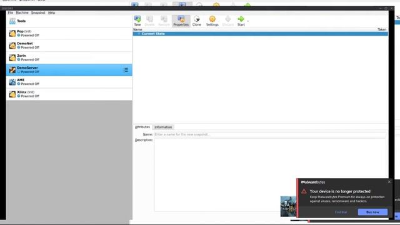Close the Malwarebytes notification
400x225 pixels.
389,182
